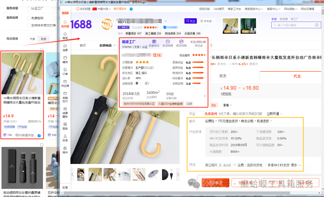Viewport: 324px width, 197px height.
Task: Tick the 免费赊账 checkbox
Action: (29, 18)
